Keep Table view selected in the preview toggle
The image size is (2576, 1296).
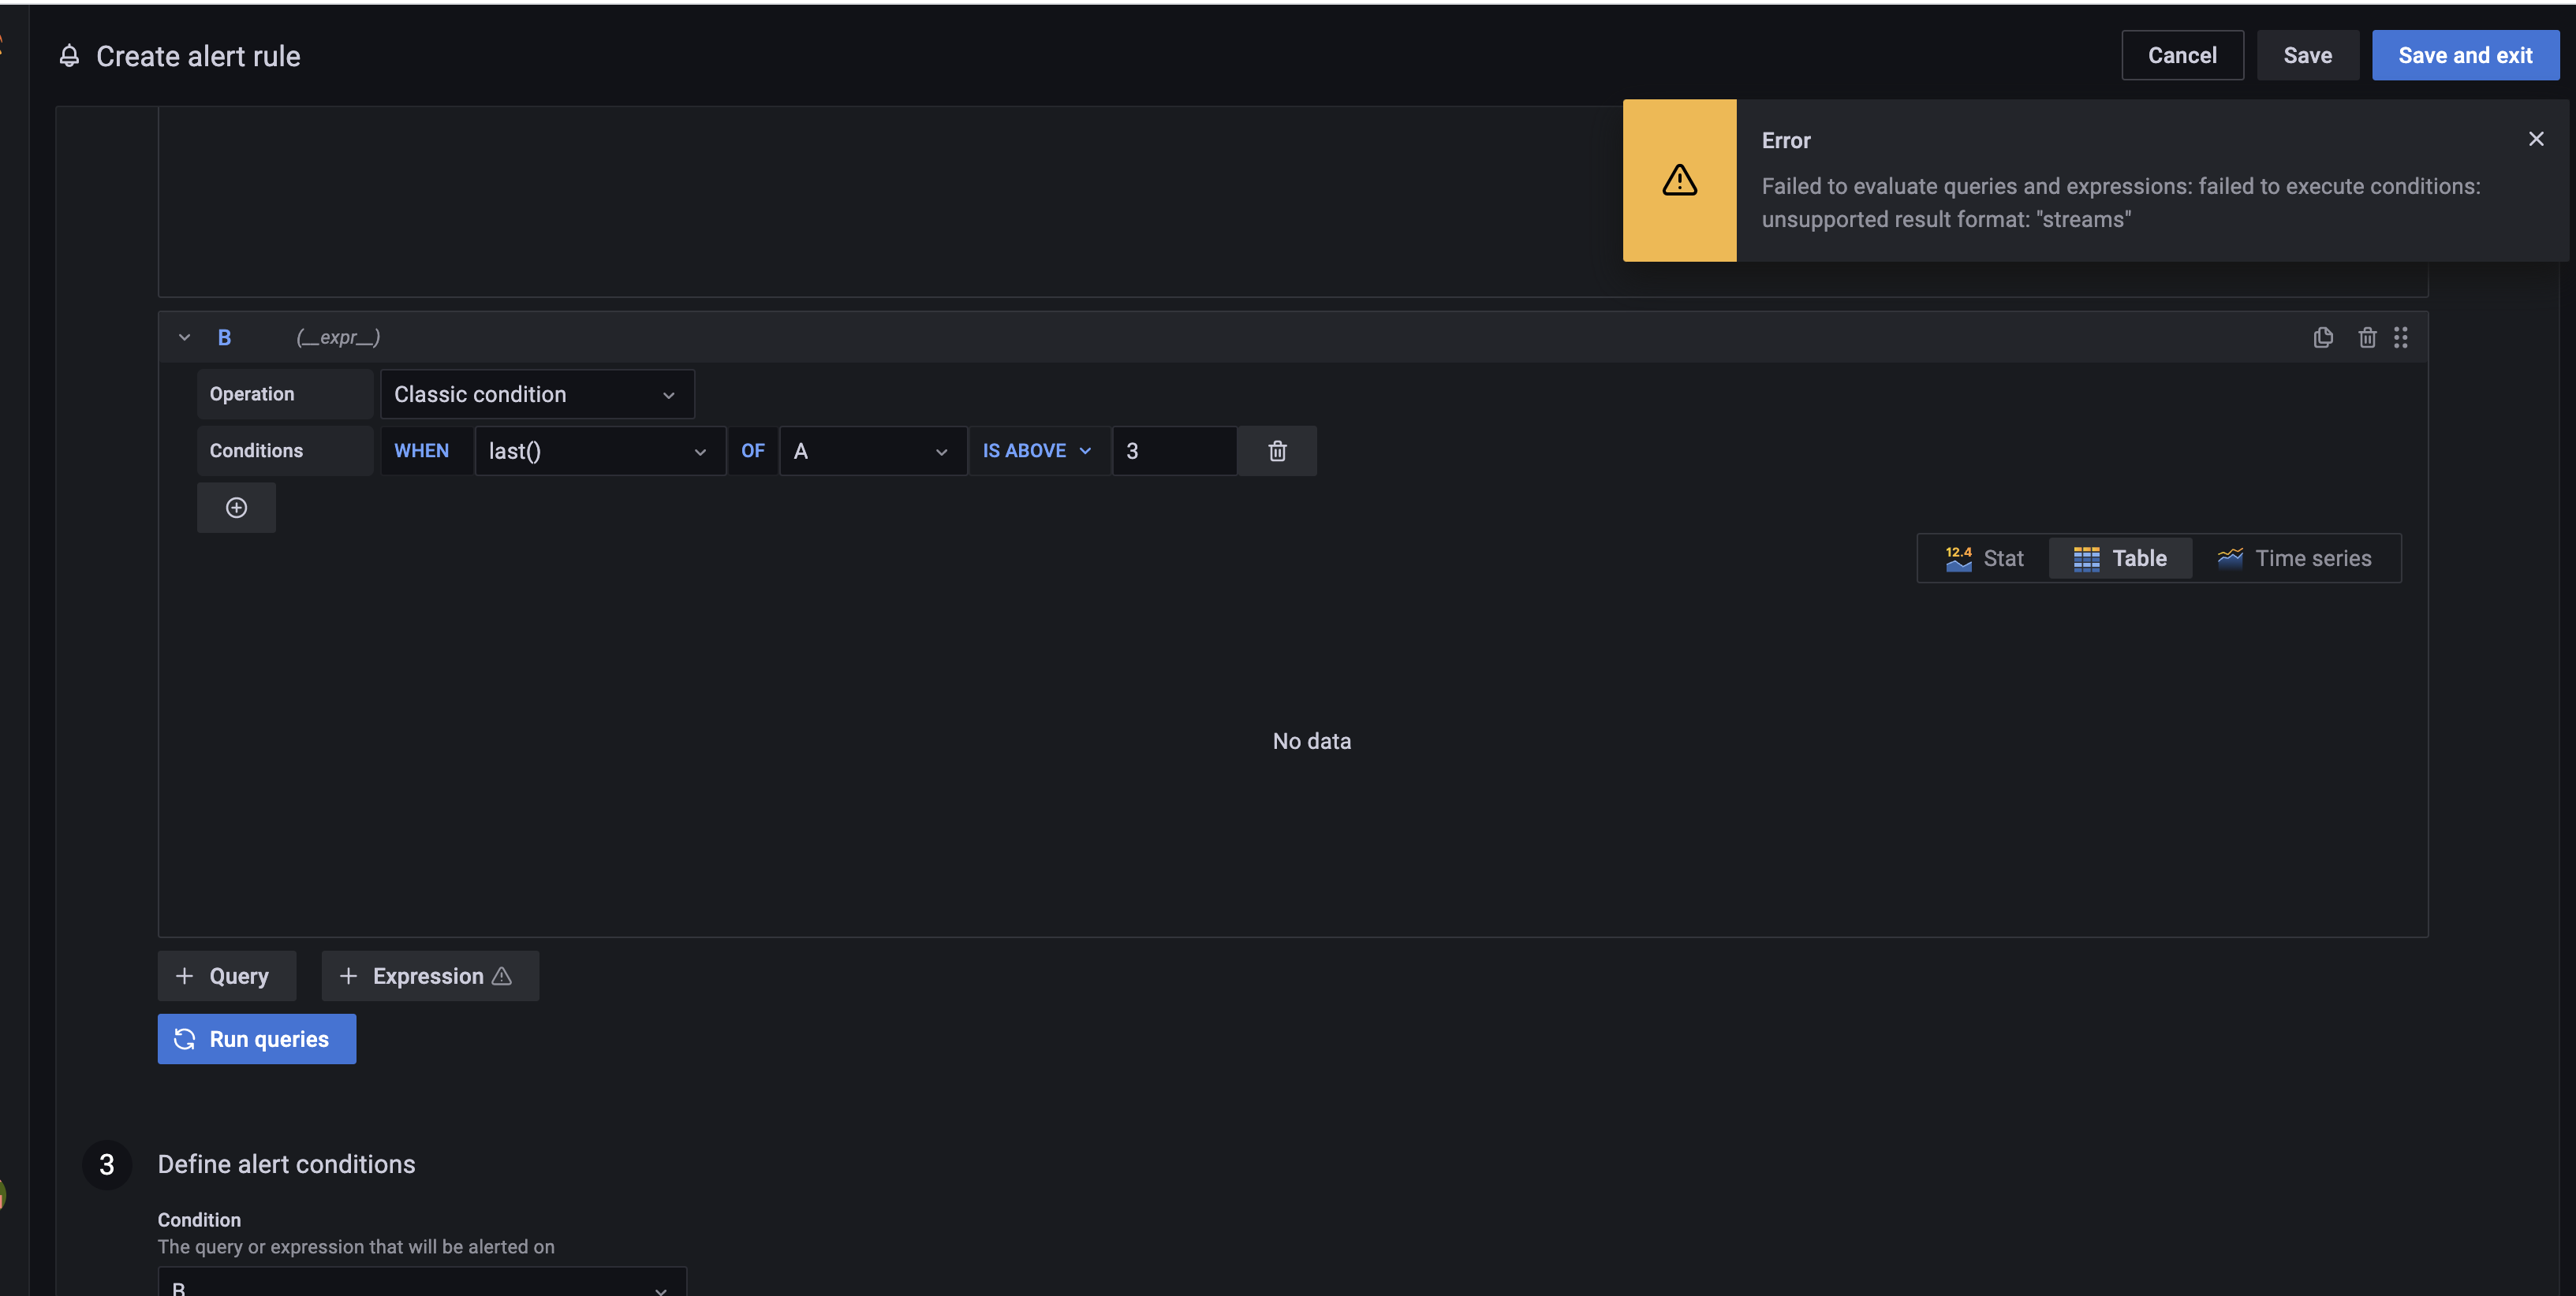click(2120, 557)
